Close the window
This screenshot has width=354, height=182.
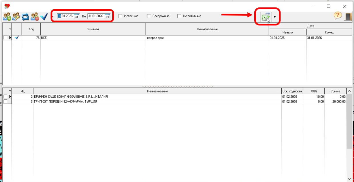point(345,6)
